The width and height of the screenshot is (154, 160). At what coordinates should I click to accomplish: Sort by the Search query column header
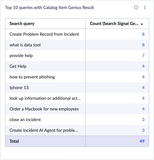[x=22, y=23]
